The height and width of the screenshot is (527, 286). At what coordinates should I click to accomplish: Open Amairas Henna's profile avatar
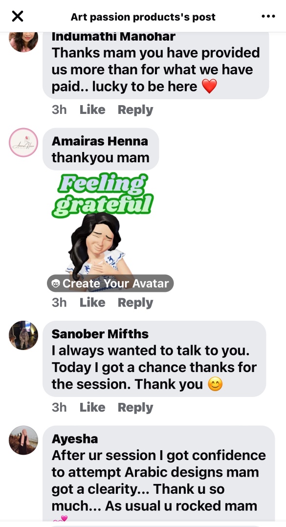coord(23,143)
